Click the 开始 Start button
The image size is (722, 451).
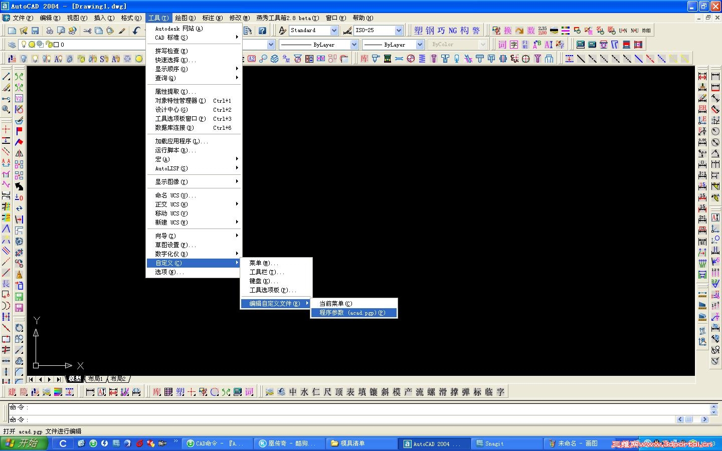pyautogui.click(x=24, y=443)
